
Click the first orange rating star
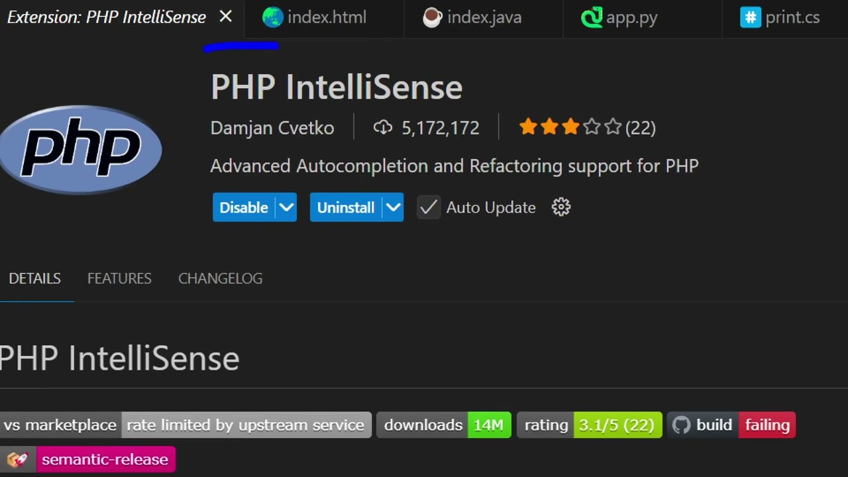528,127
